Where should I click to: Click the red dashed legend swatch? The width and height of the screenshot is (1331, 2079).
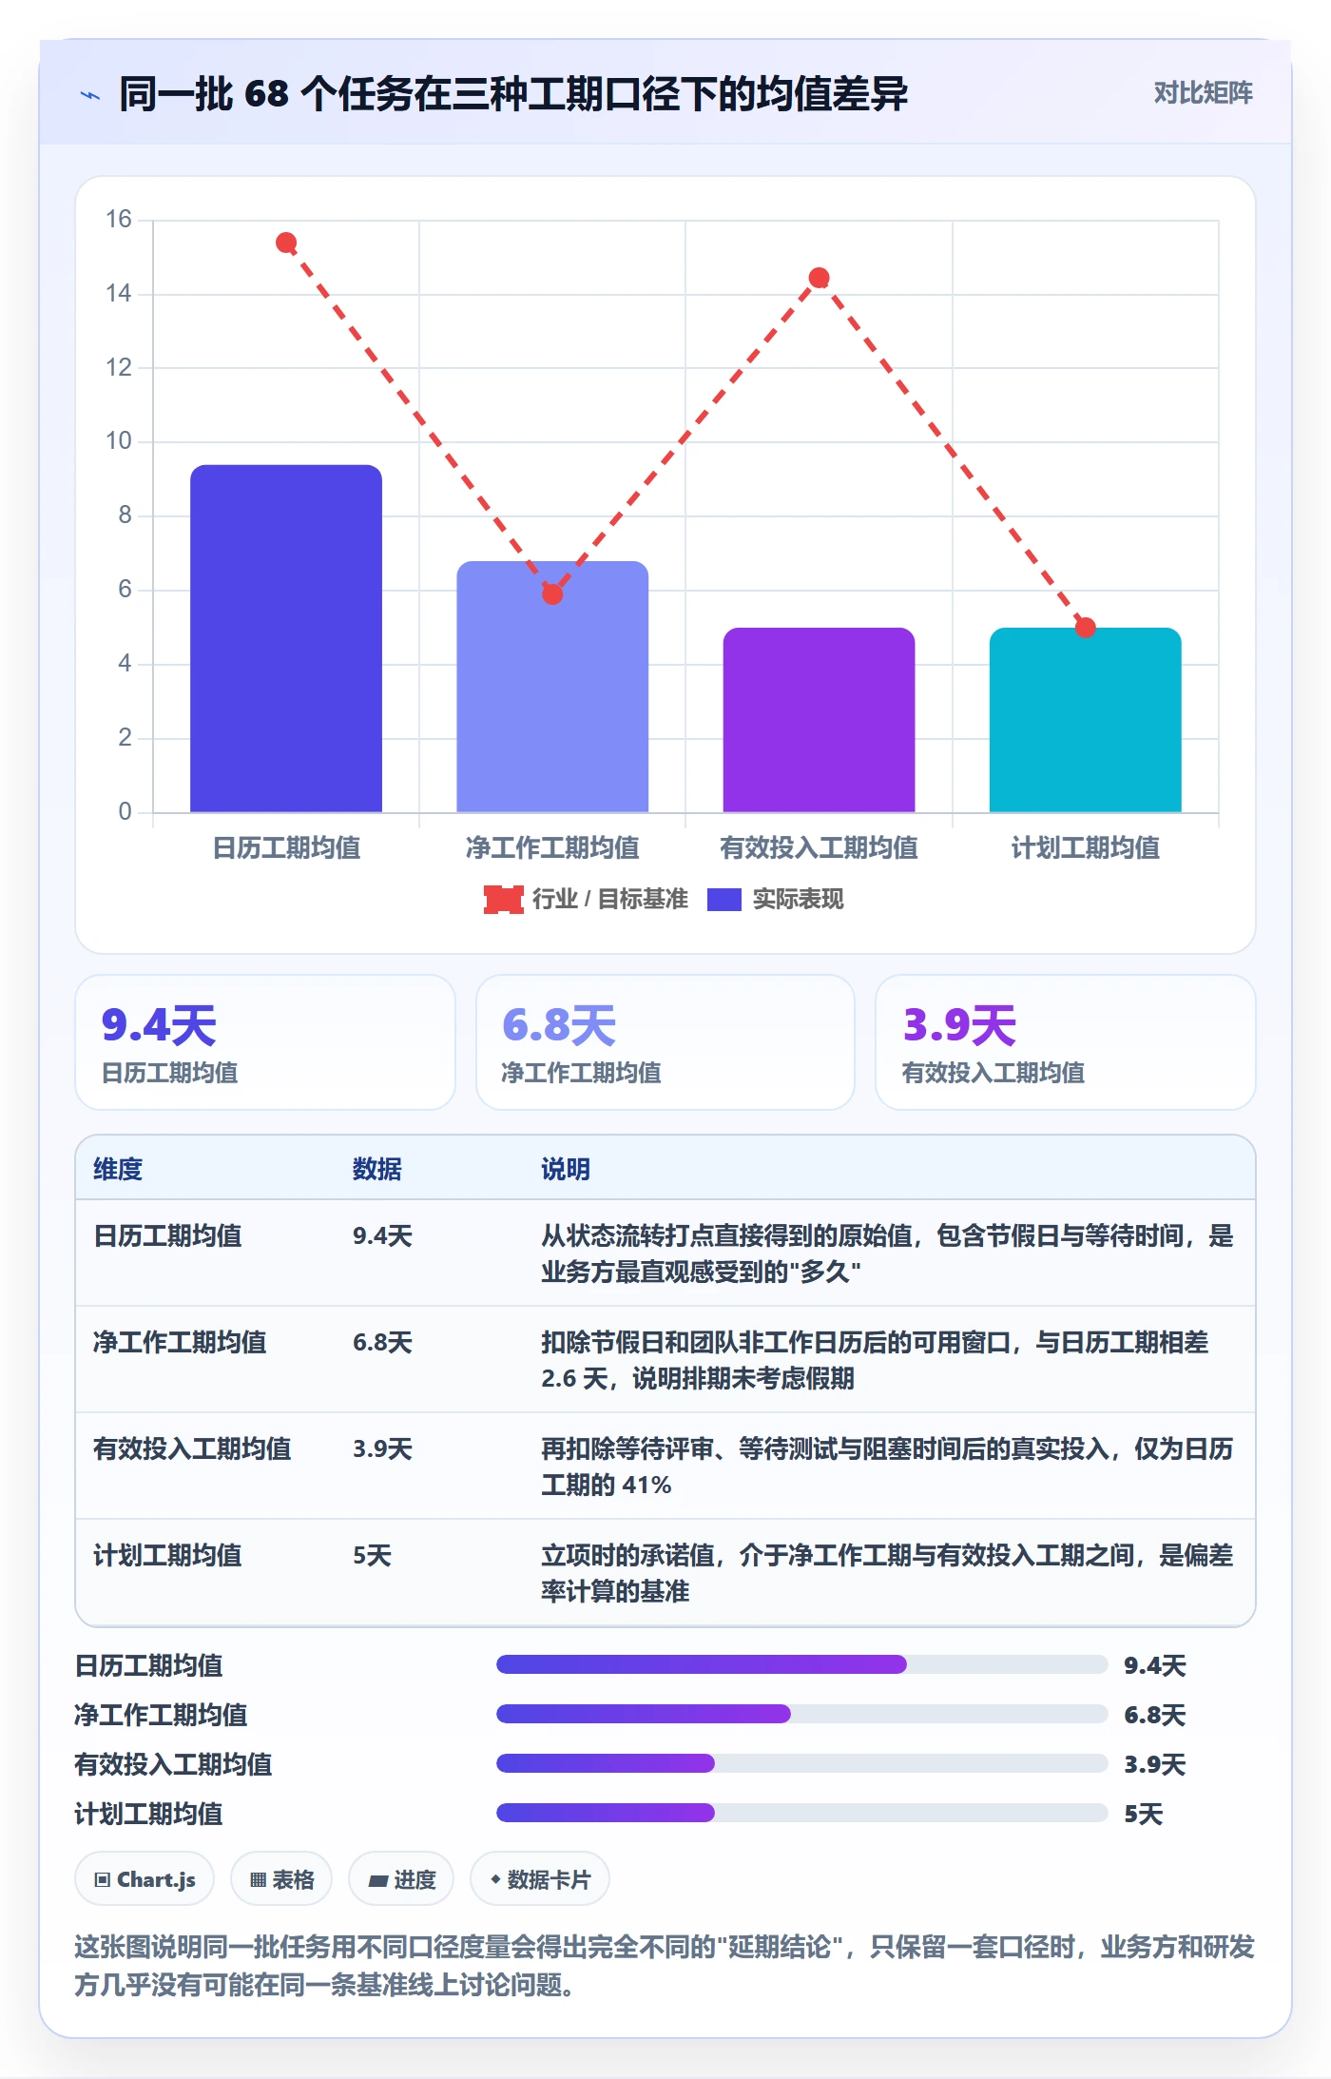[503, 899]
